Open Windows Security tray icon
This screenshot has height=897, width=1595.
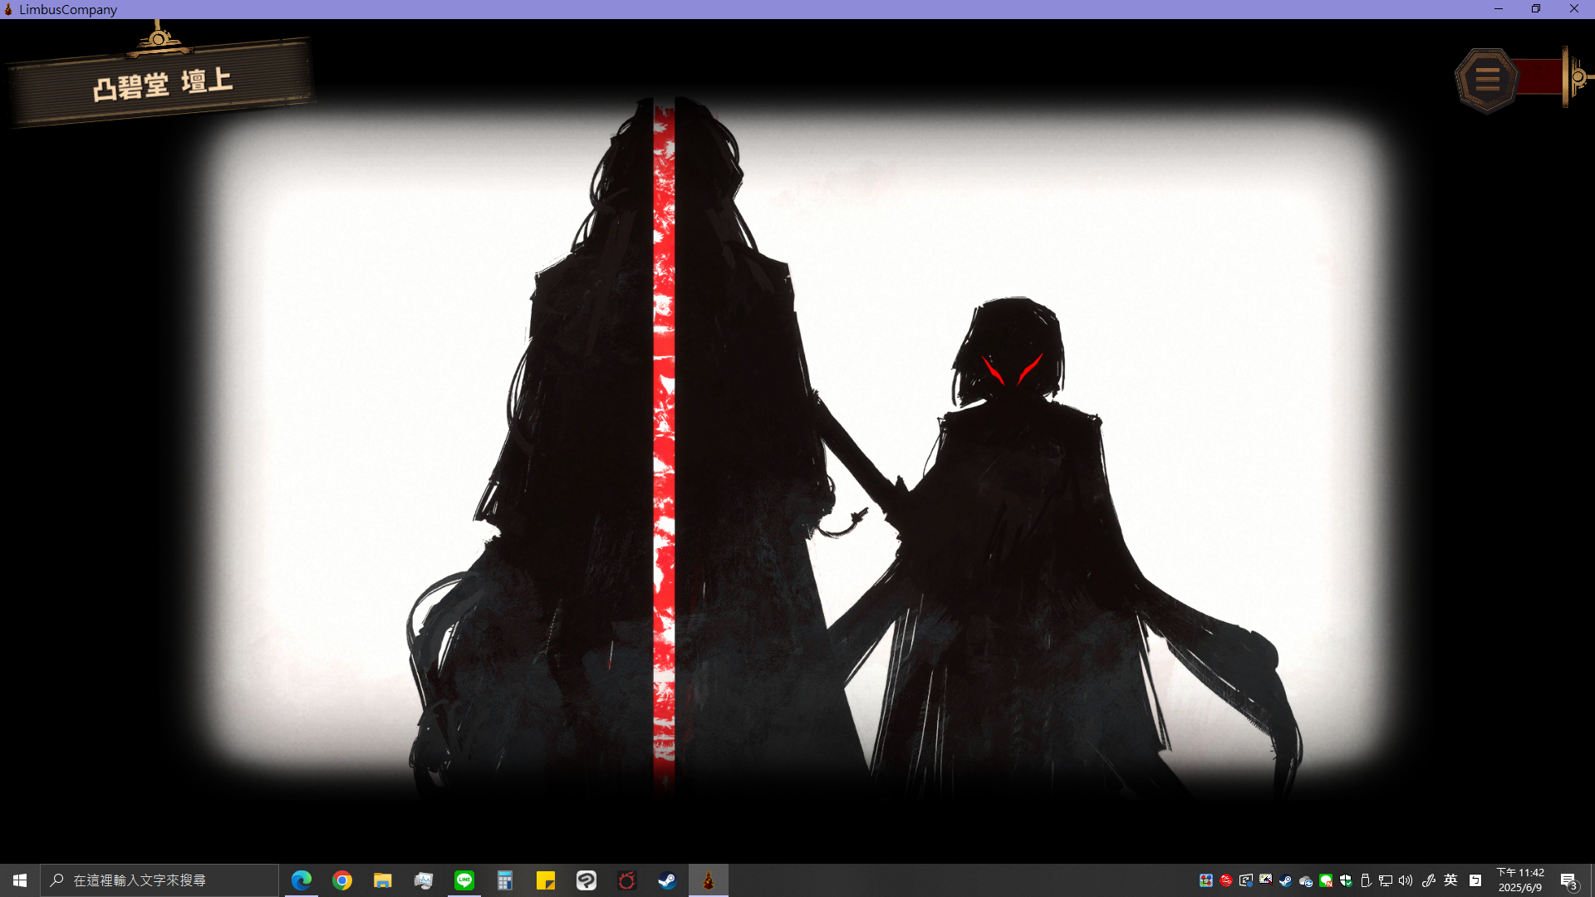coord(1346,880)
